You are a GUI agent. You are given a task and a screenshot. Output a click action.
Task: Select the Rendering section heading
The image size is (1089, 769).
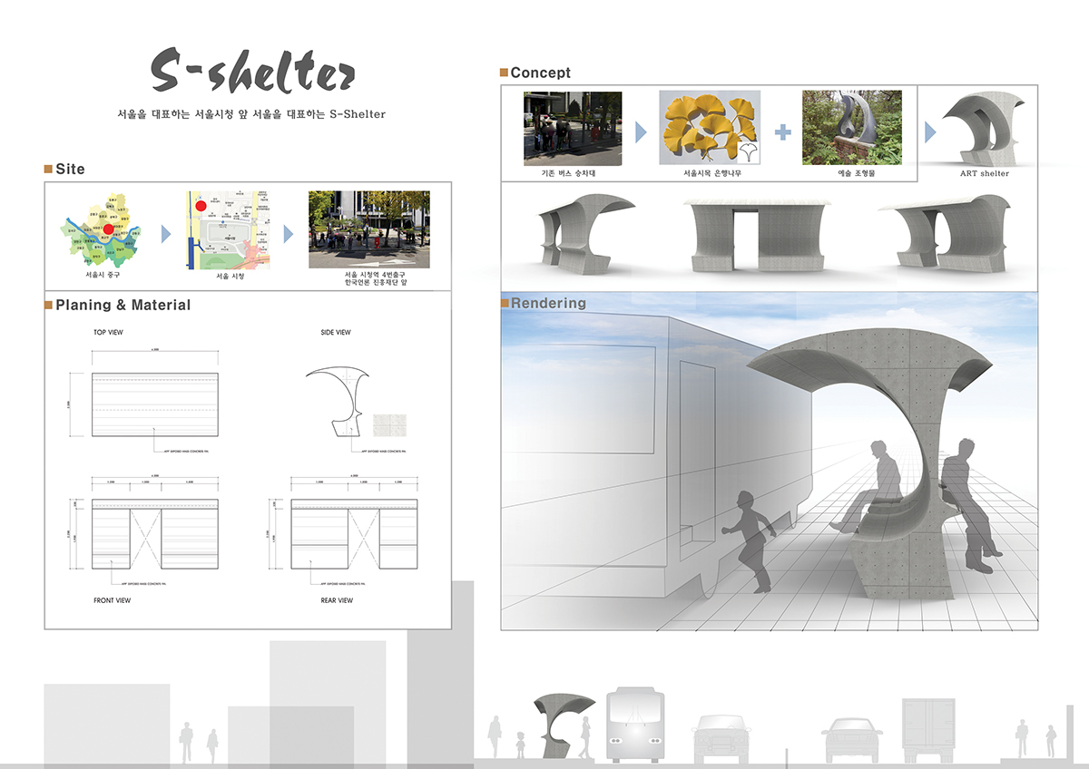548,303
